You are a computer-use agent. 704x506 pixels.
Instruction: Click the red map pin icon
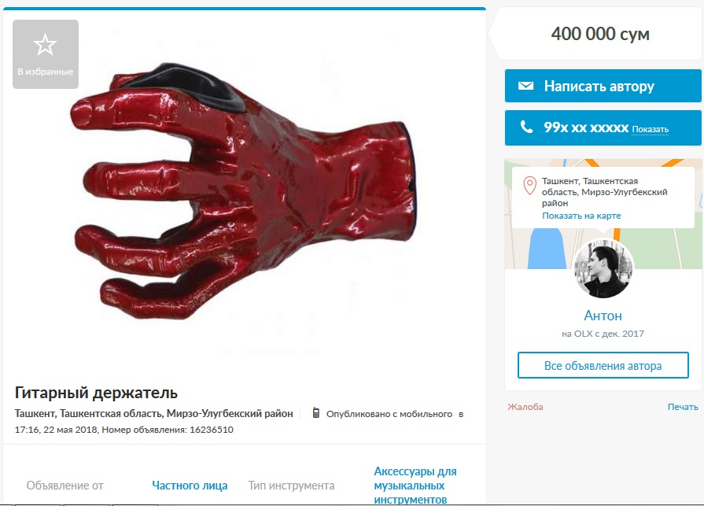click(530, 186)
